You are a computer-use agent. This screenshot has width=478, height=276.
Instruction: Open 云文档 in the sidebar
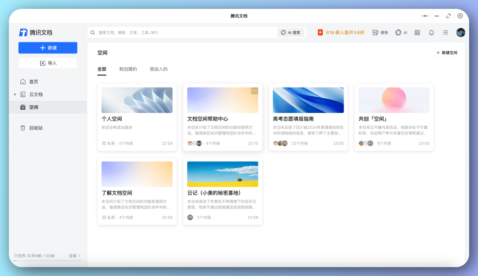click(x=36, y=95)
